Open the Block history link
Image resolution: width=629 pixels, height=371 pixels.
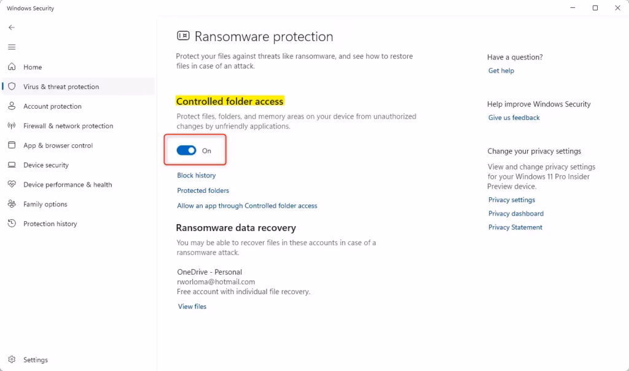196,176
